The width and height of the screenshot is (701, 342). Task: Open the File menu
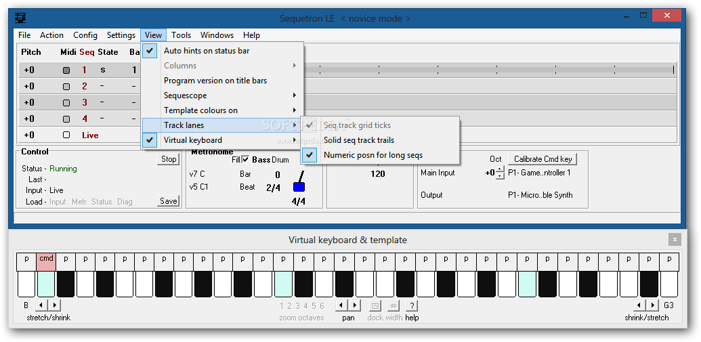[24, 35]
